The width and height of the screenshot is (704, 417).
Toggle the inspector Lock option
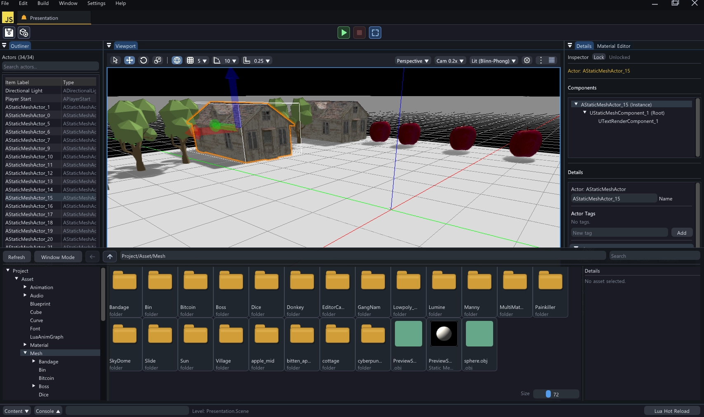tap(599, 57)
